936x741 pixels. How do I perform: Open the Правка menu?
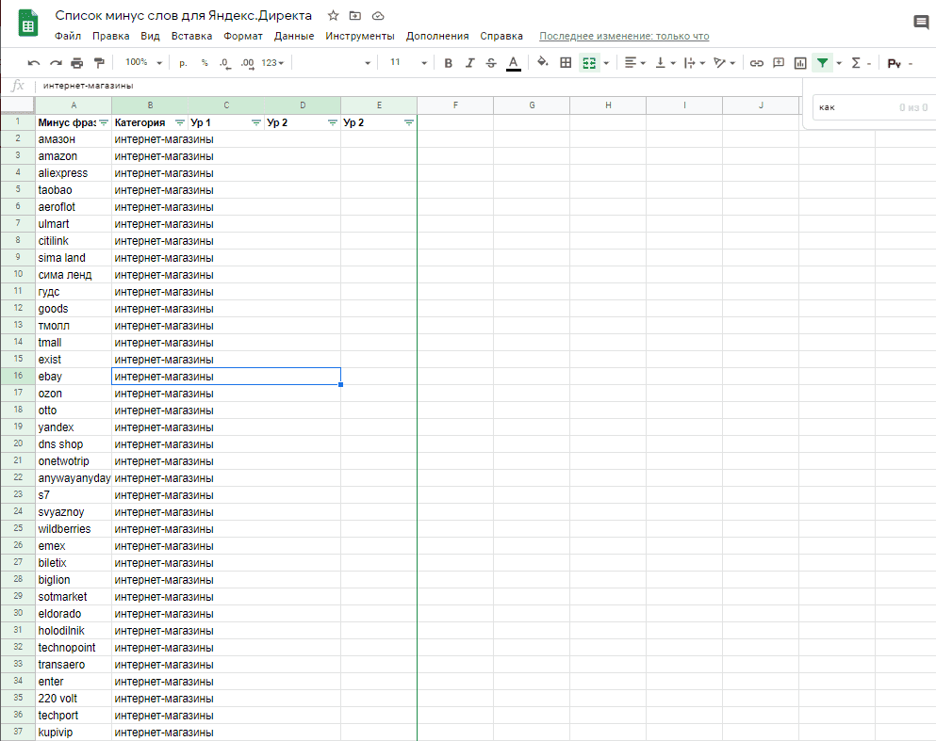click(111, 36)
